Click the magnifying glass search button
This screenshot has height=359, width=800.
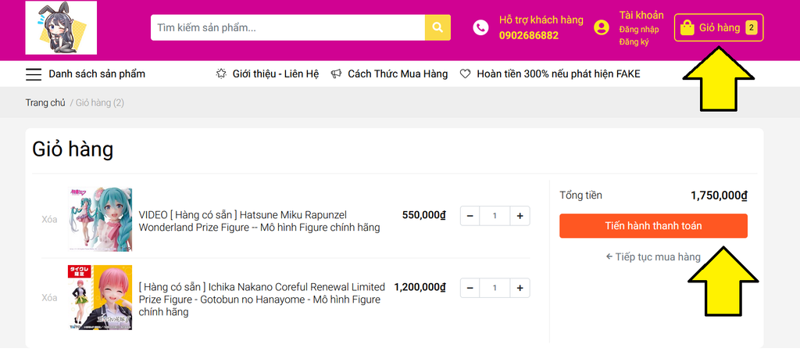click(x=437, y=27)
